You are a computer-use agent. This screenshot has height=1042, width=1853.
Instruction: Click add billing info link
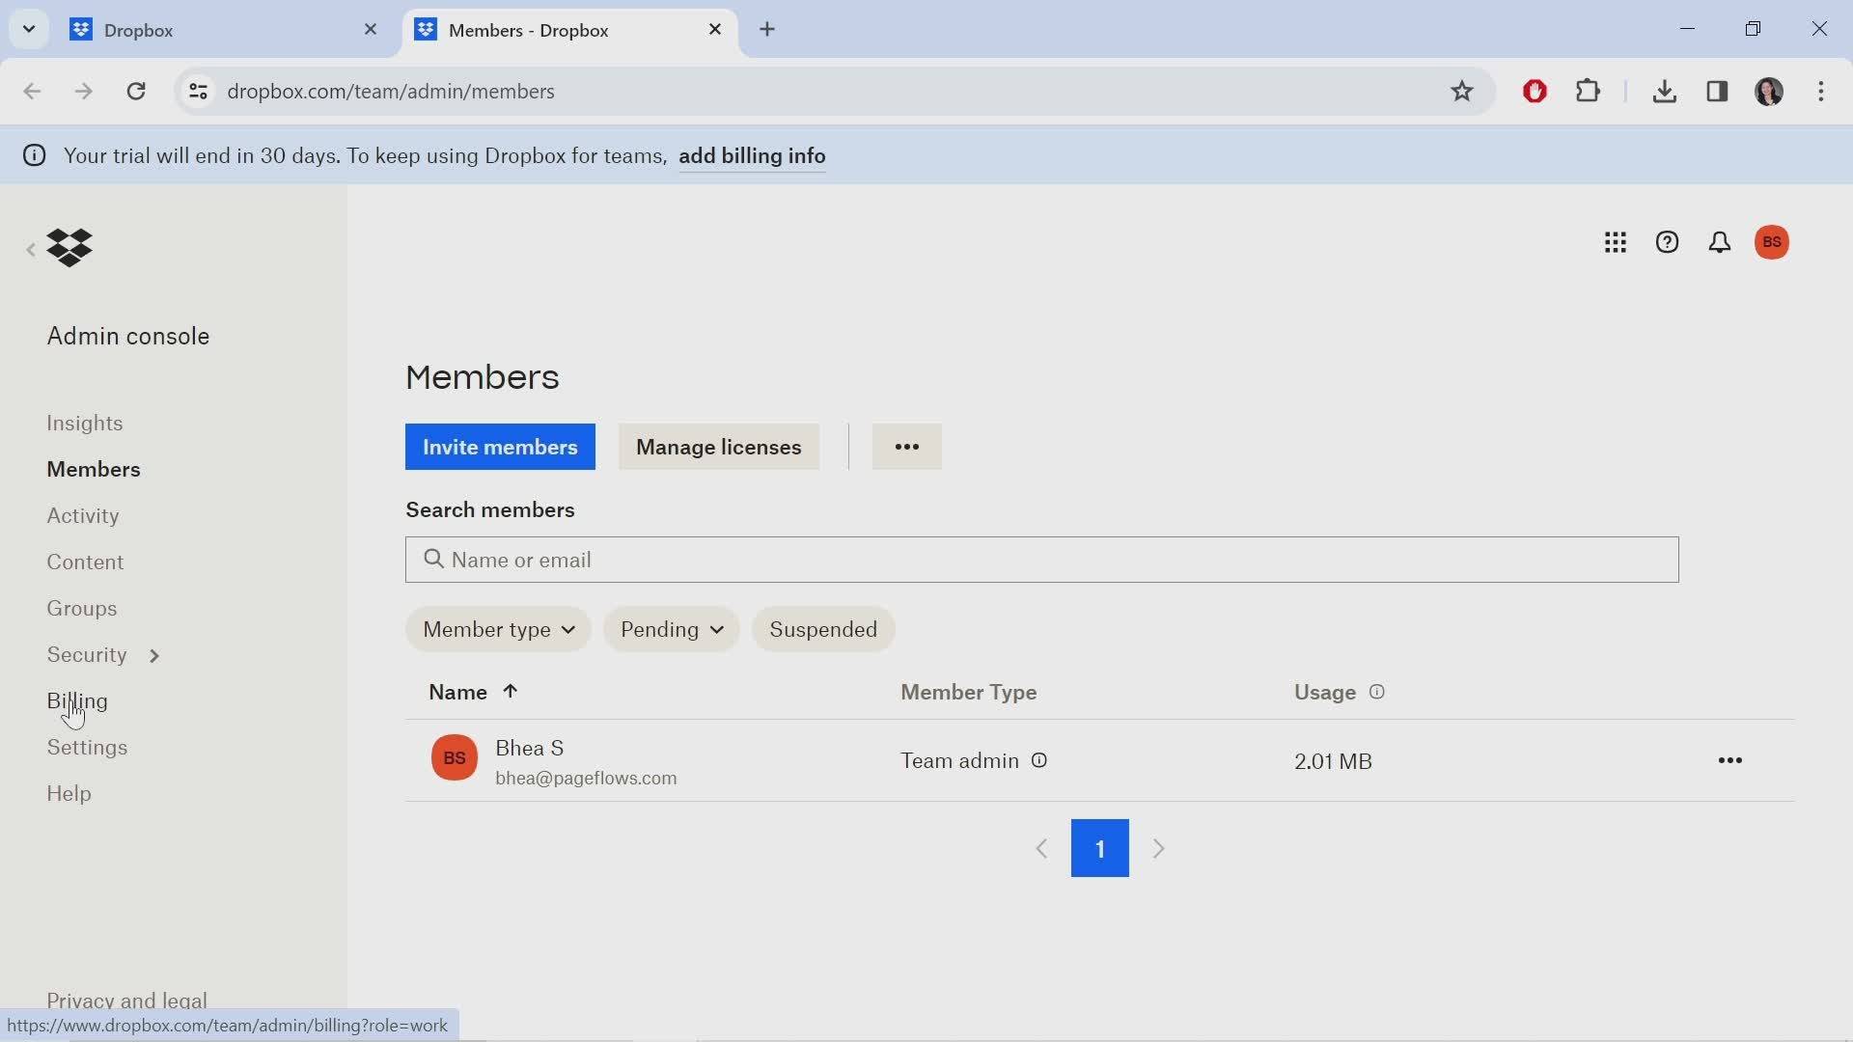pos(752,156)
